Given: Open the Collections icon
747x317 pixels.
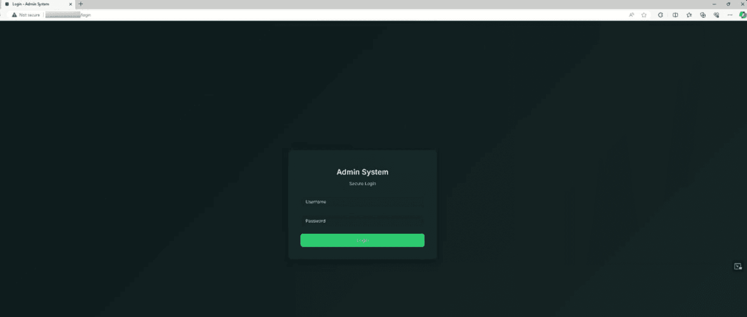Looking at the screenshot, I should pyautogui.click(x=703, y=15).
